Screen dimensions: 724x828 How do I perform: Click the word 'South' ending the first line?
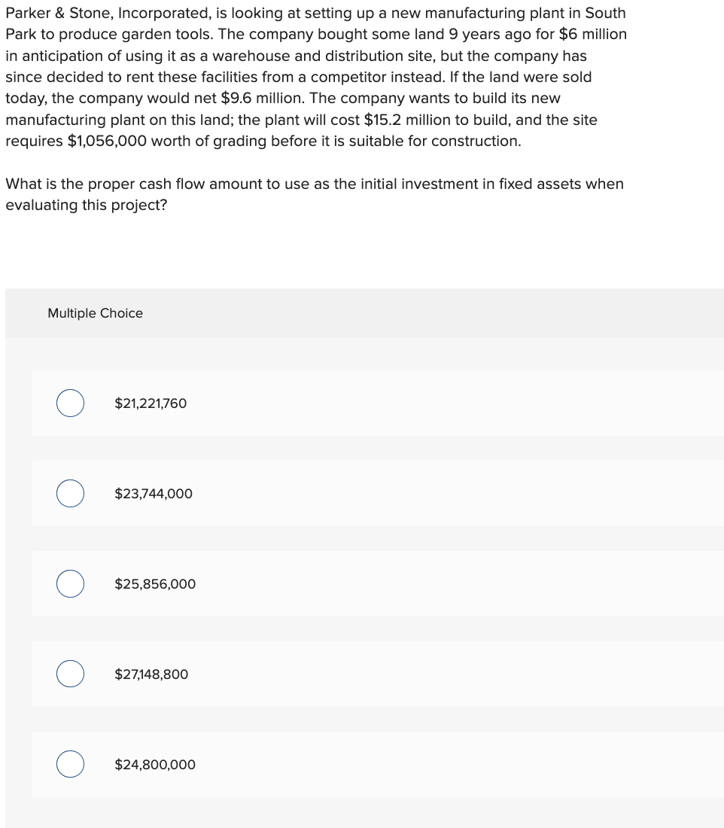(x=605, y=13)
